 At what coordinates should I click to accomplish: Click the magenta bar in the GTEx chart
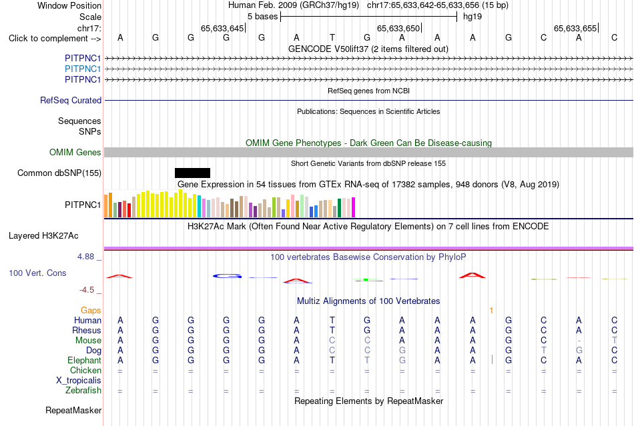coord(354,207)
